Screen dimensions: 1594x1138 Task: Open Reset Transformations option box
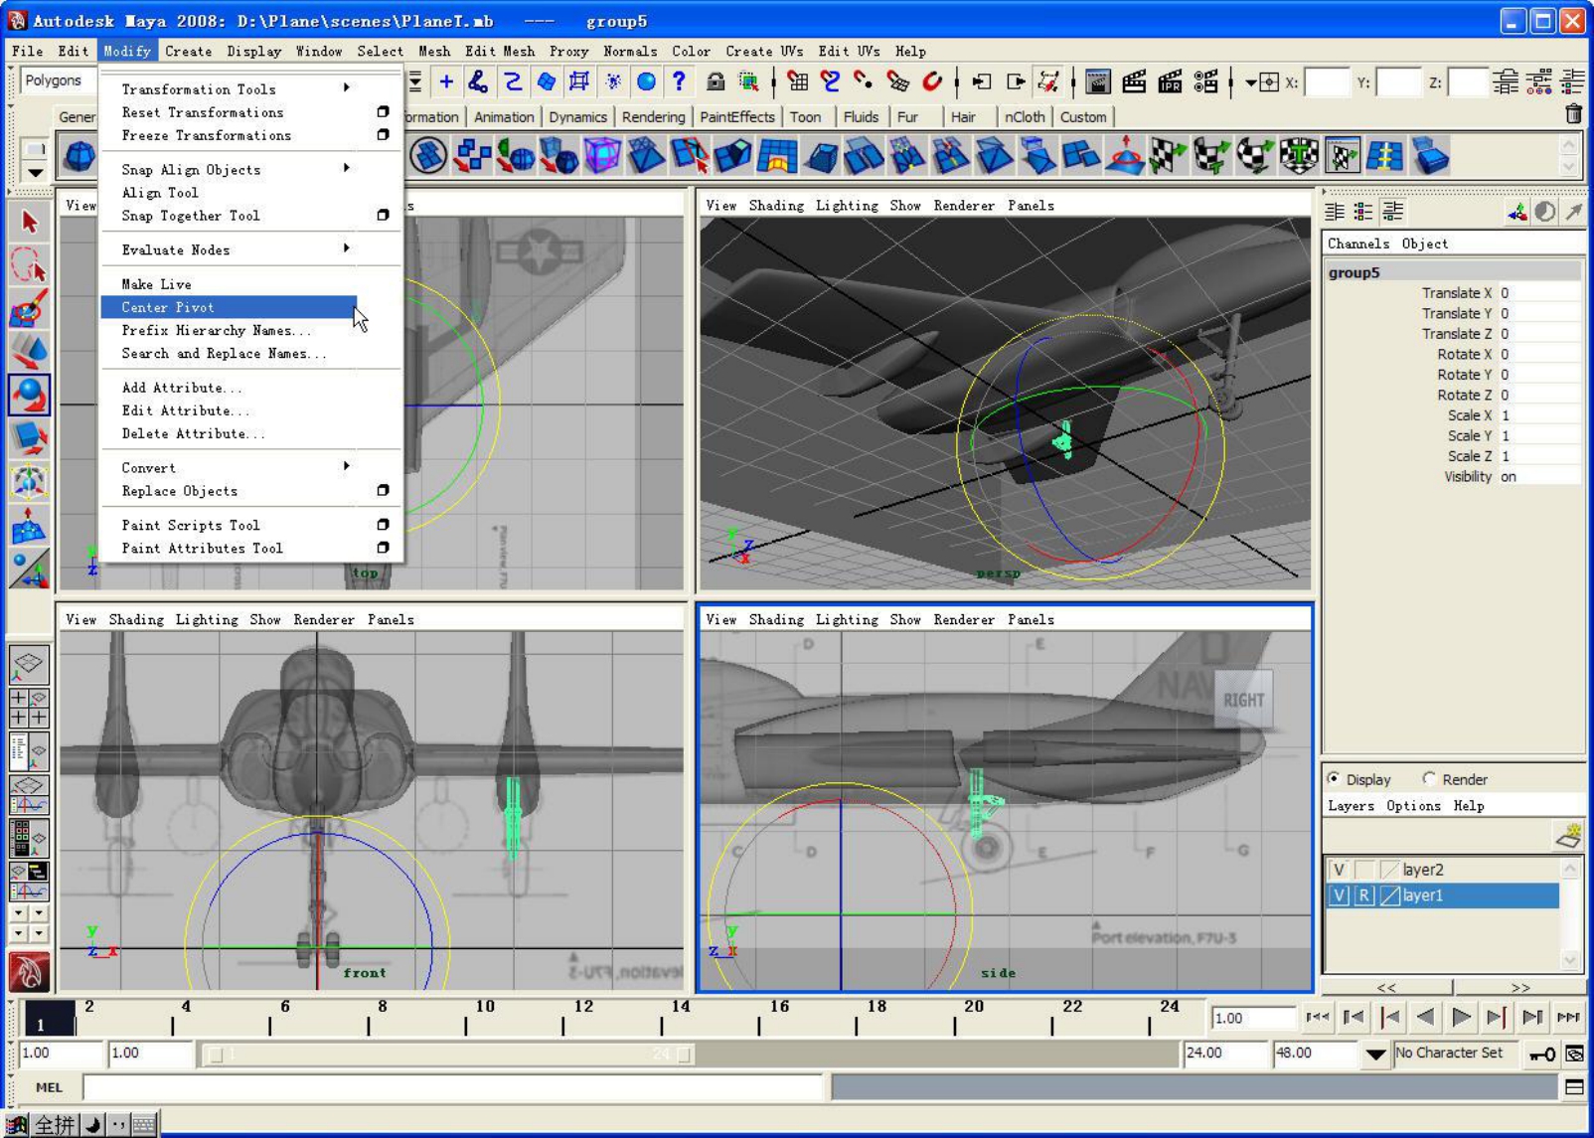click(x=383, y=111)
